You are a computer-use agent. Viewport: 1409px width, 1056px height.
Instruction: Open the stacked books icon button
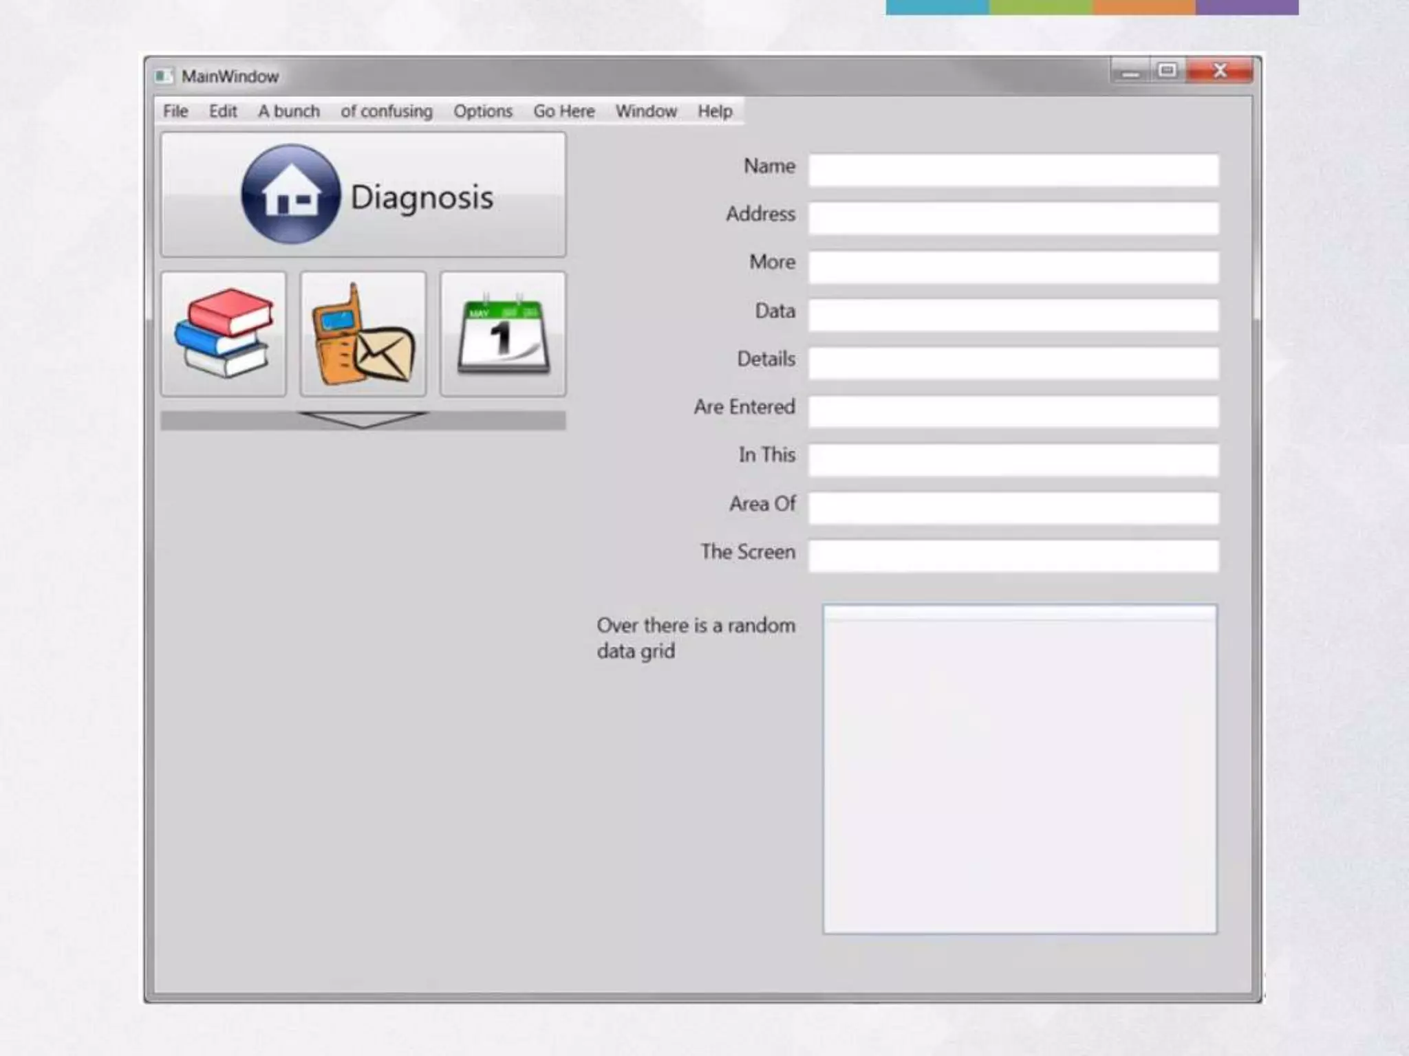pyautogui.click(x=224, y=334)
